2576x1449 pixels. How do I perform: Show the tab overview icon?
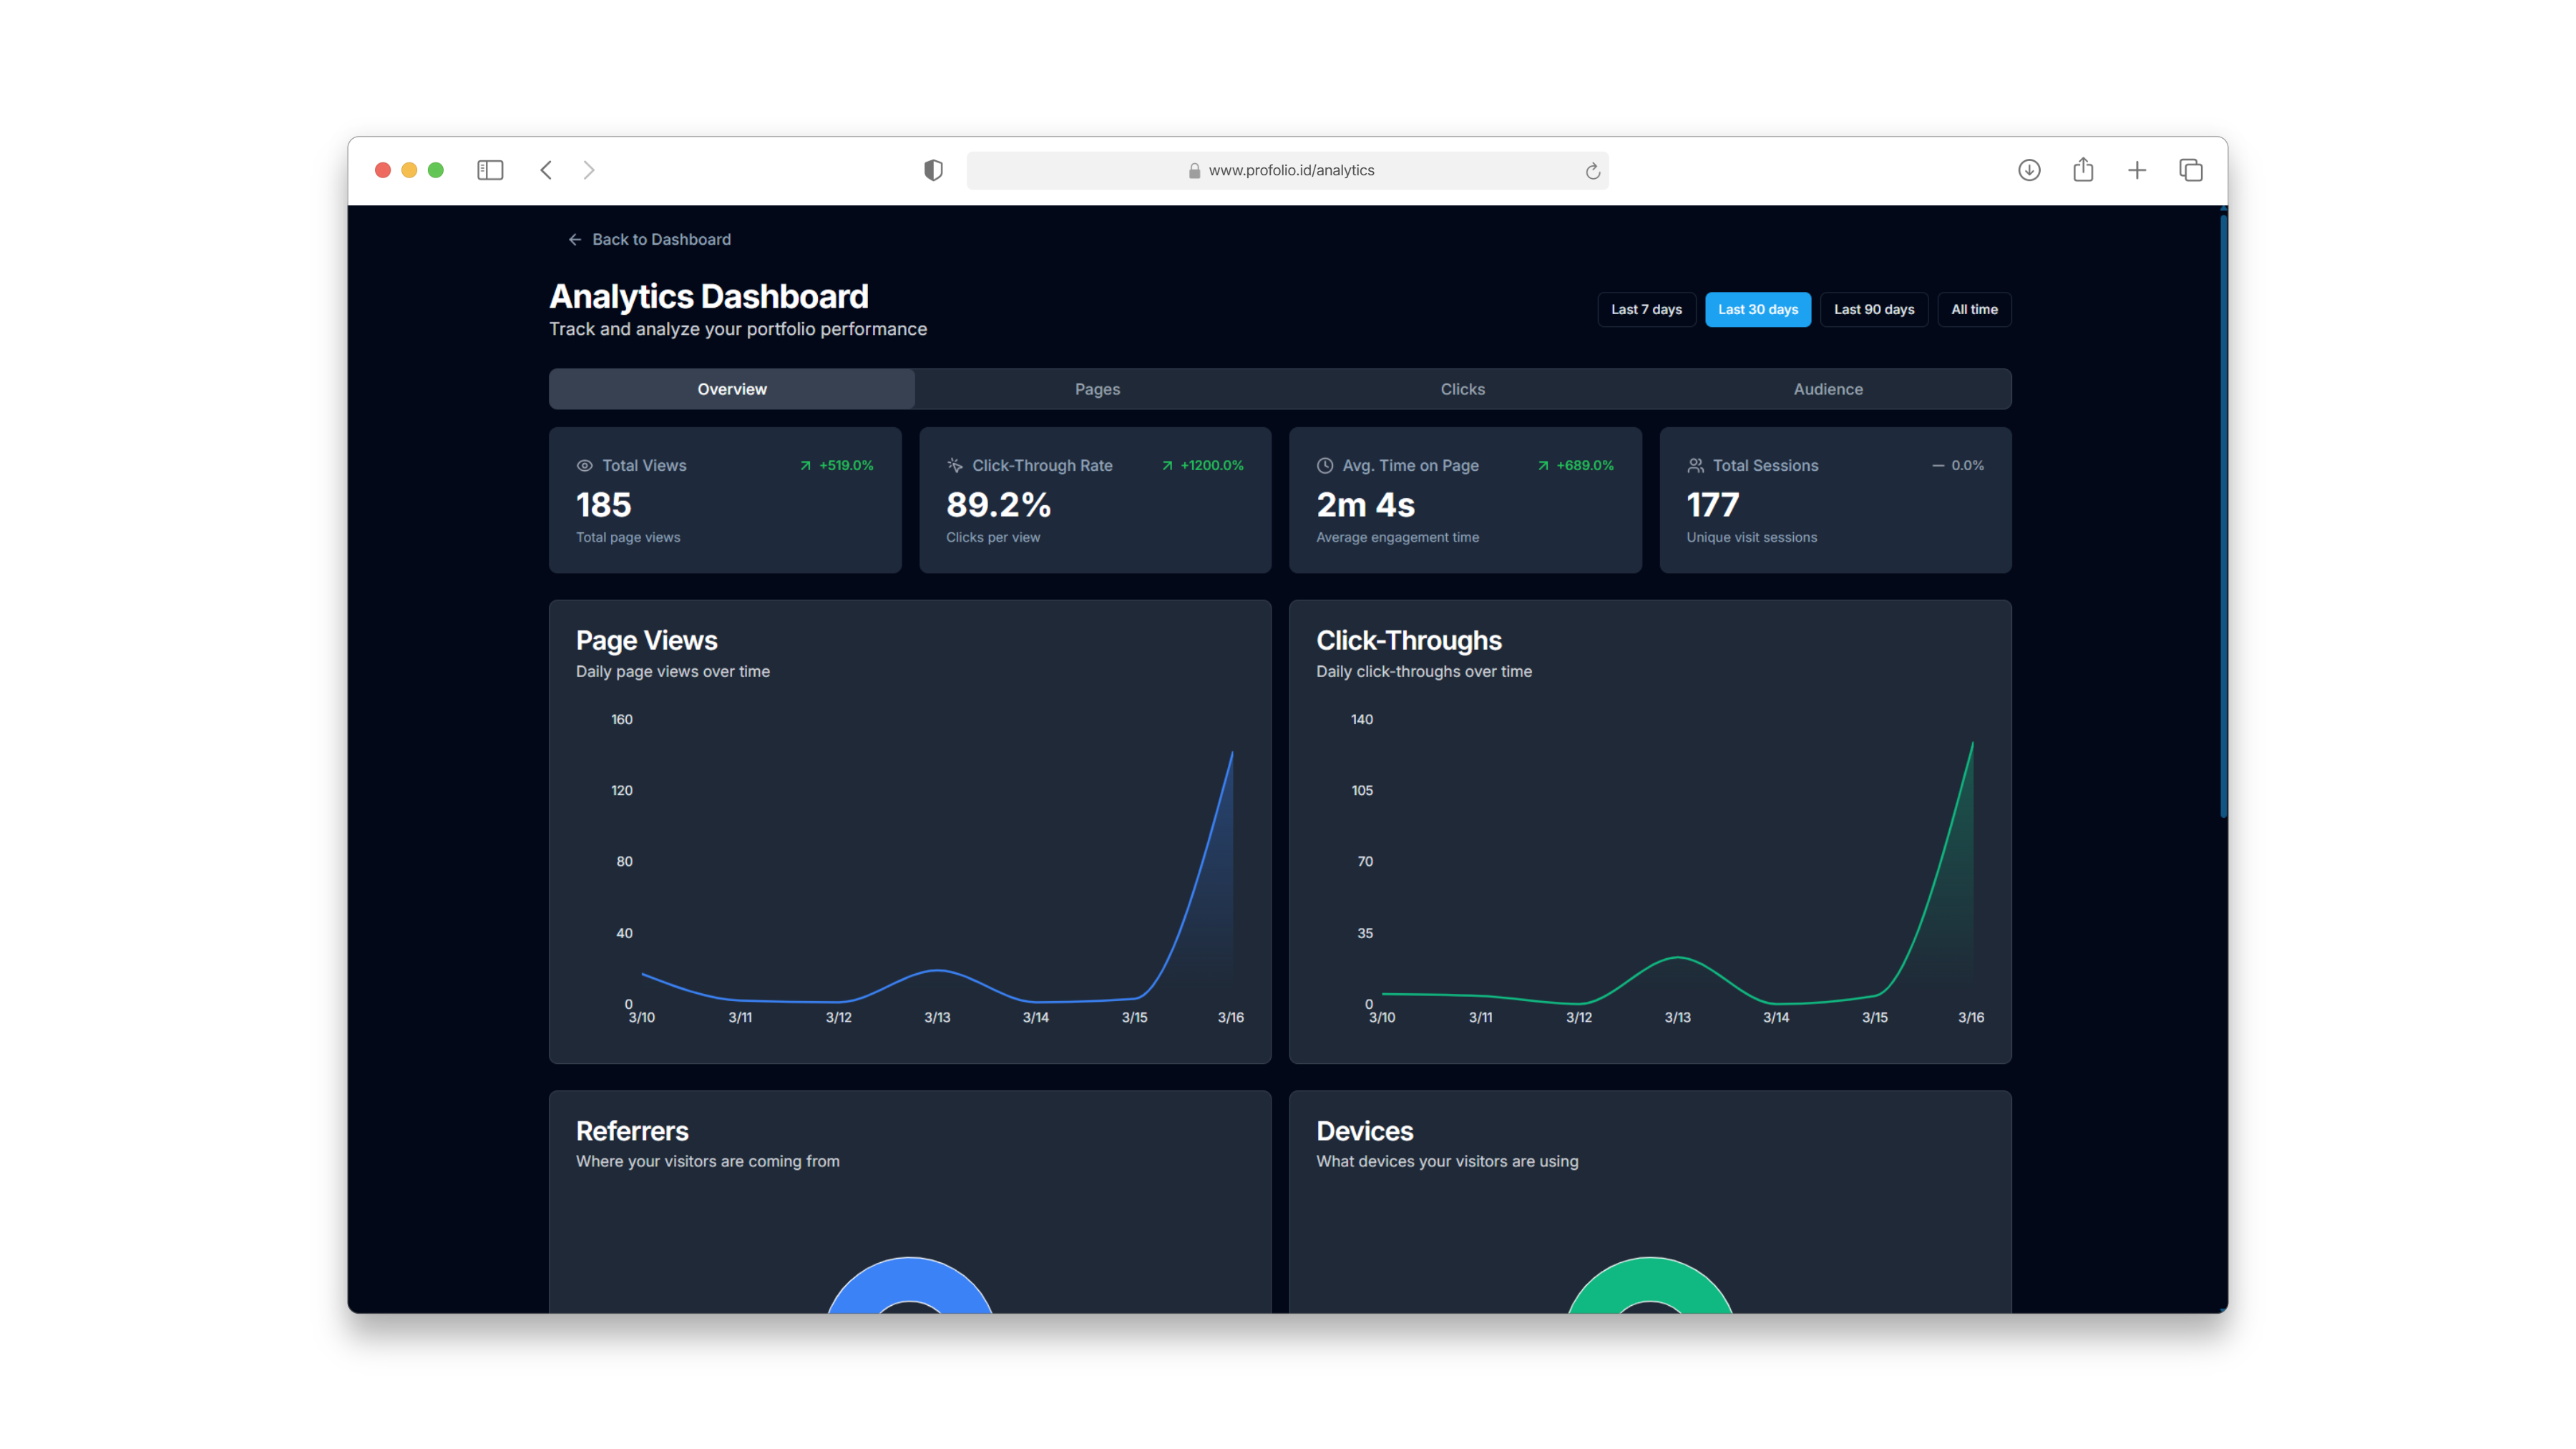coord(2191,170)
